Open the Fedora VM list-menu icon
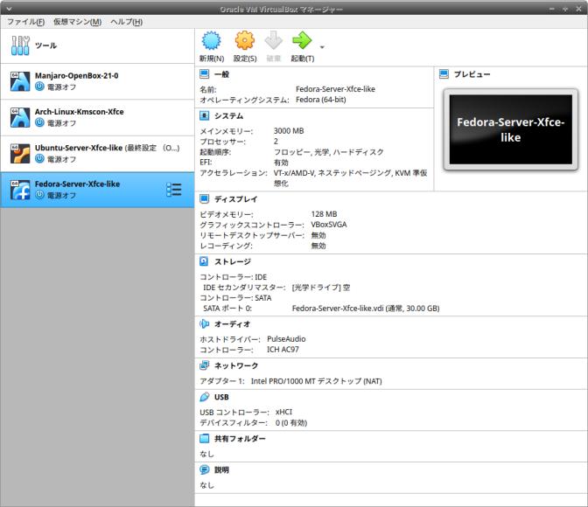The width and height of the screenshot is (588, 507). tap(174, 190)
